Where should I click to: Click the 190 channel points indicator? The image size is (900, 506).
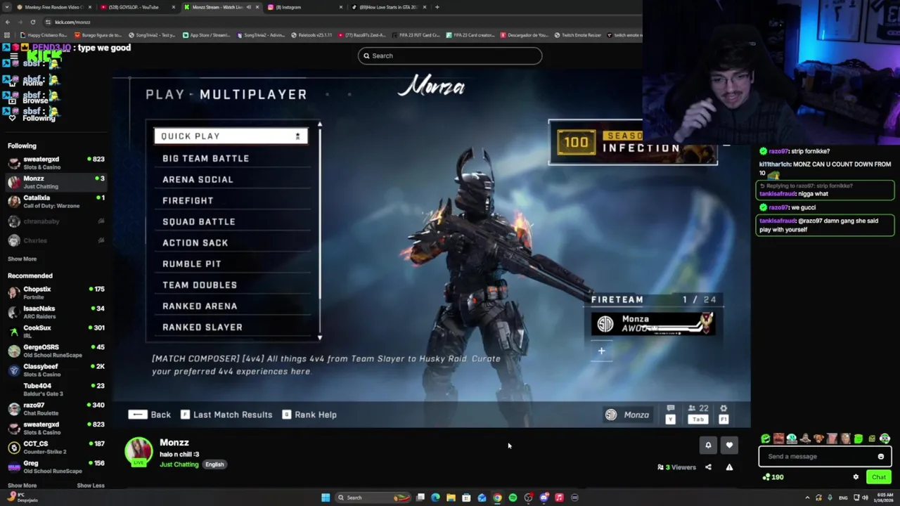tap(773, 477)
